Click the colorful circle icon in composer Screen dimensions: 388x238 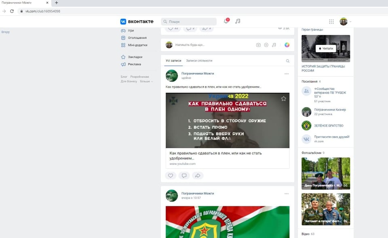pos(287,45)
